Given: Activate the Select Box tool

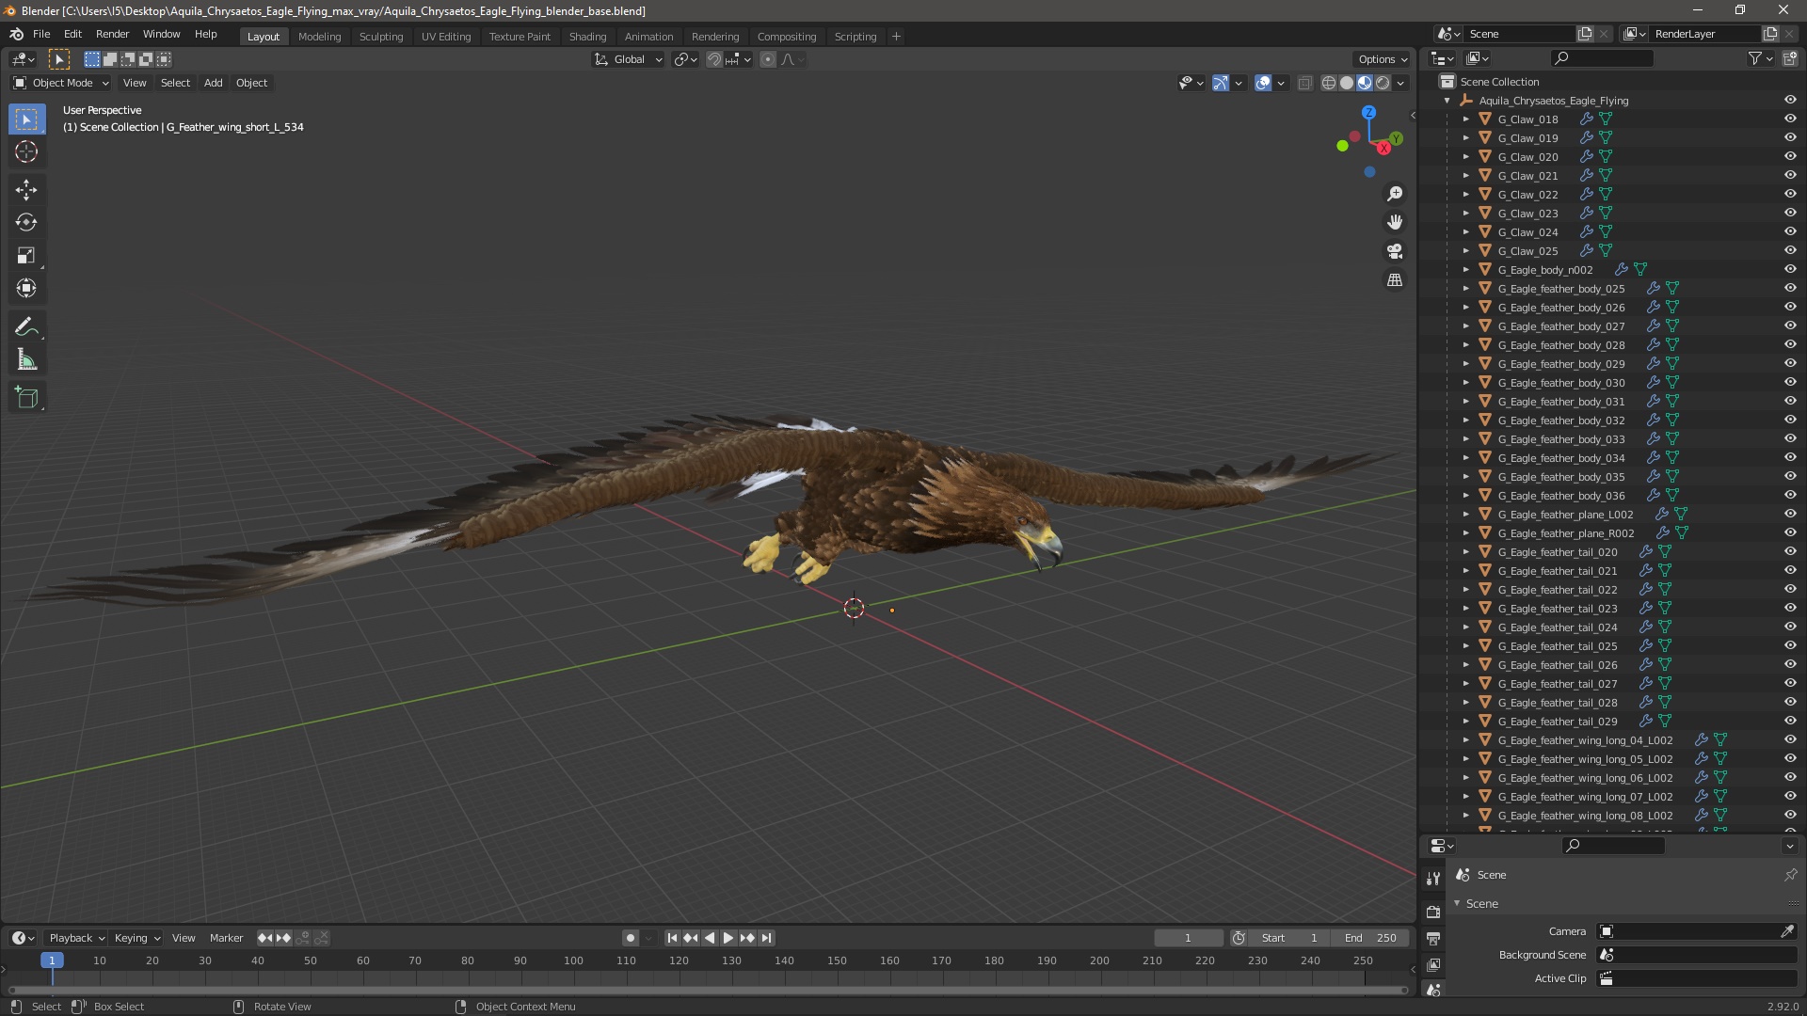Looking at the screenshot, I should [26, 119].
